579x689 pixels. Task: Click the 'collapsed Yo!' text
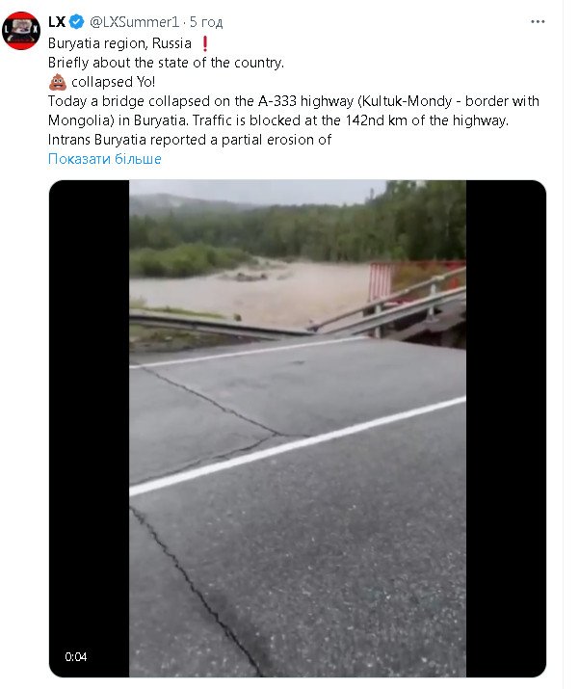[114, 82]
